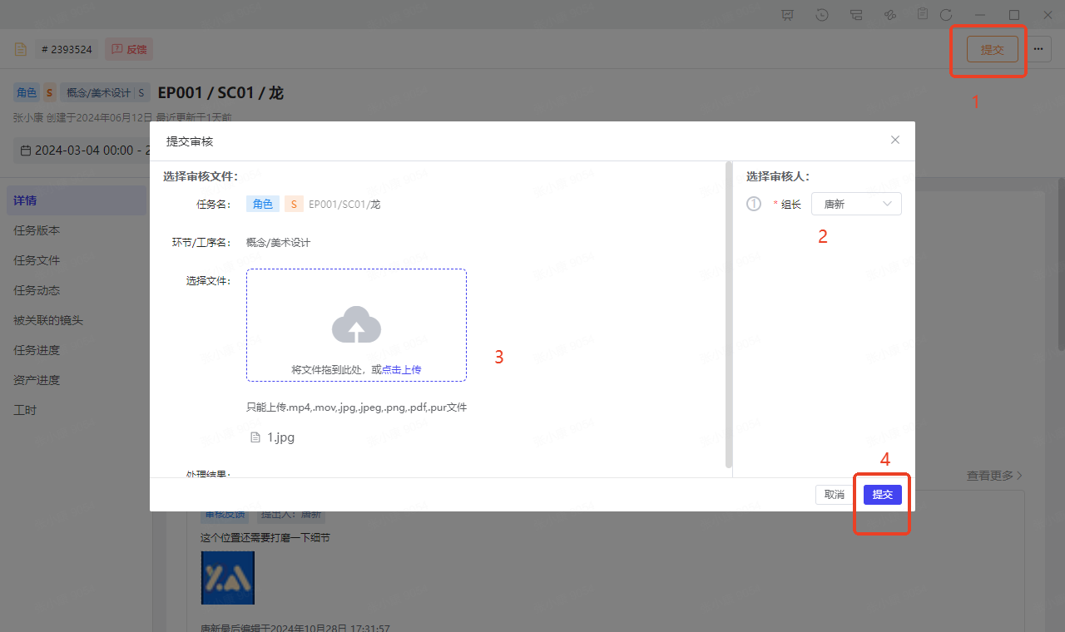Open the 组长 reviewer dropdown
1065x632 pixels.
(x=856, y=204)
